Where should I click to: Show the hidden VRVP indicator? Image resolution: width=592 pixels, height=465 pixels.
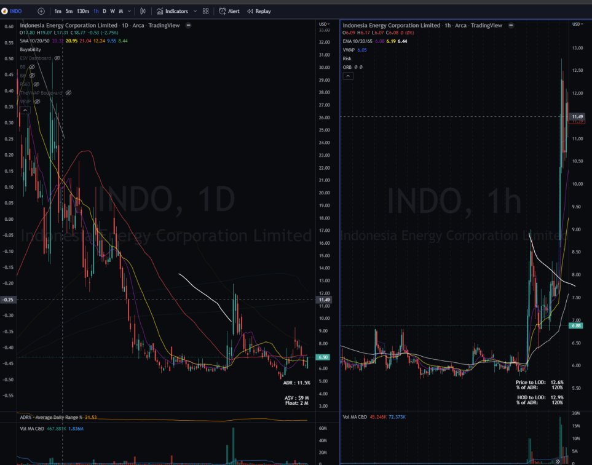pyautogui.click(x=37, y=101)
